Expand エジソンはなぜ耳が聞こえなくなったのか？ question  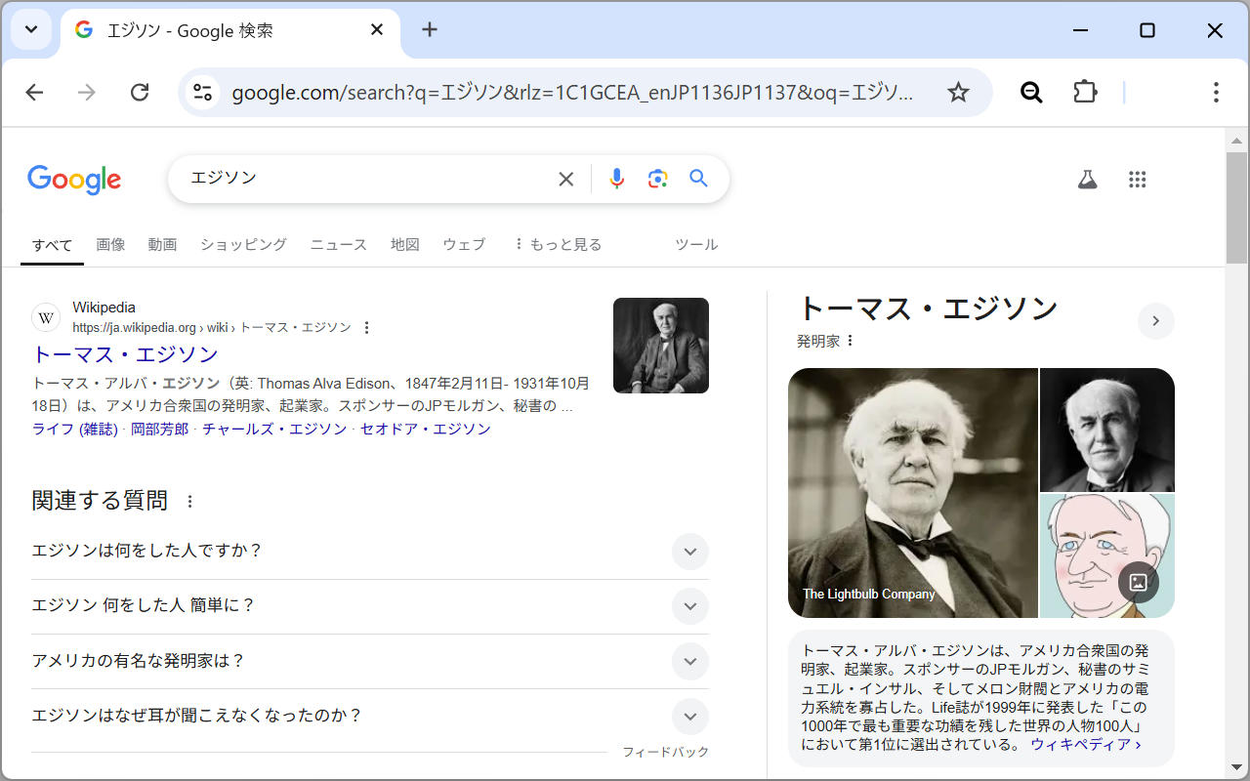370,716
